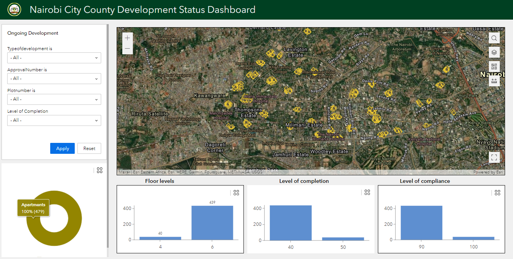Viewport: 513px width, 259px height.
Task: Expand the ApprovalNumber dropdown
Action: pyautogui.click(x=54, y=78)
